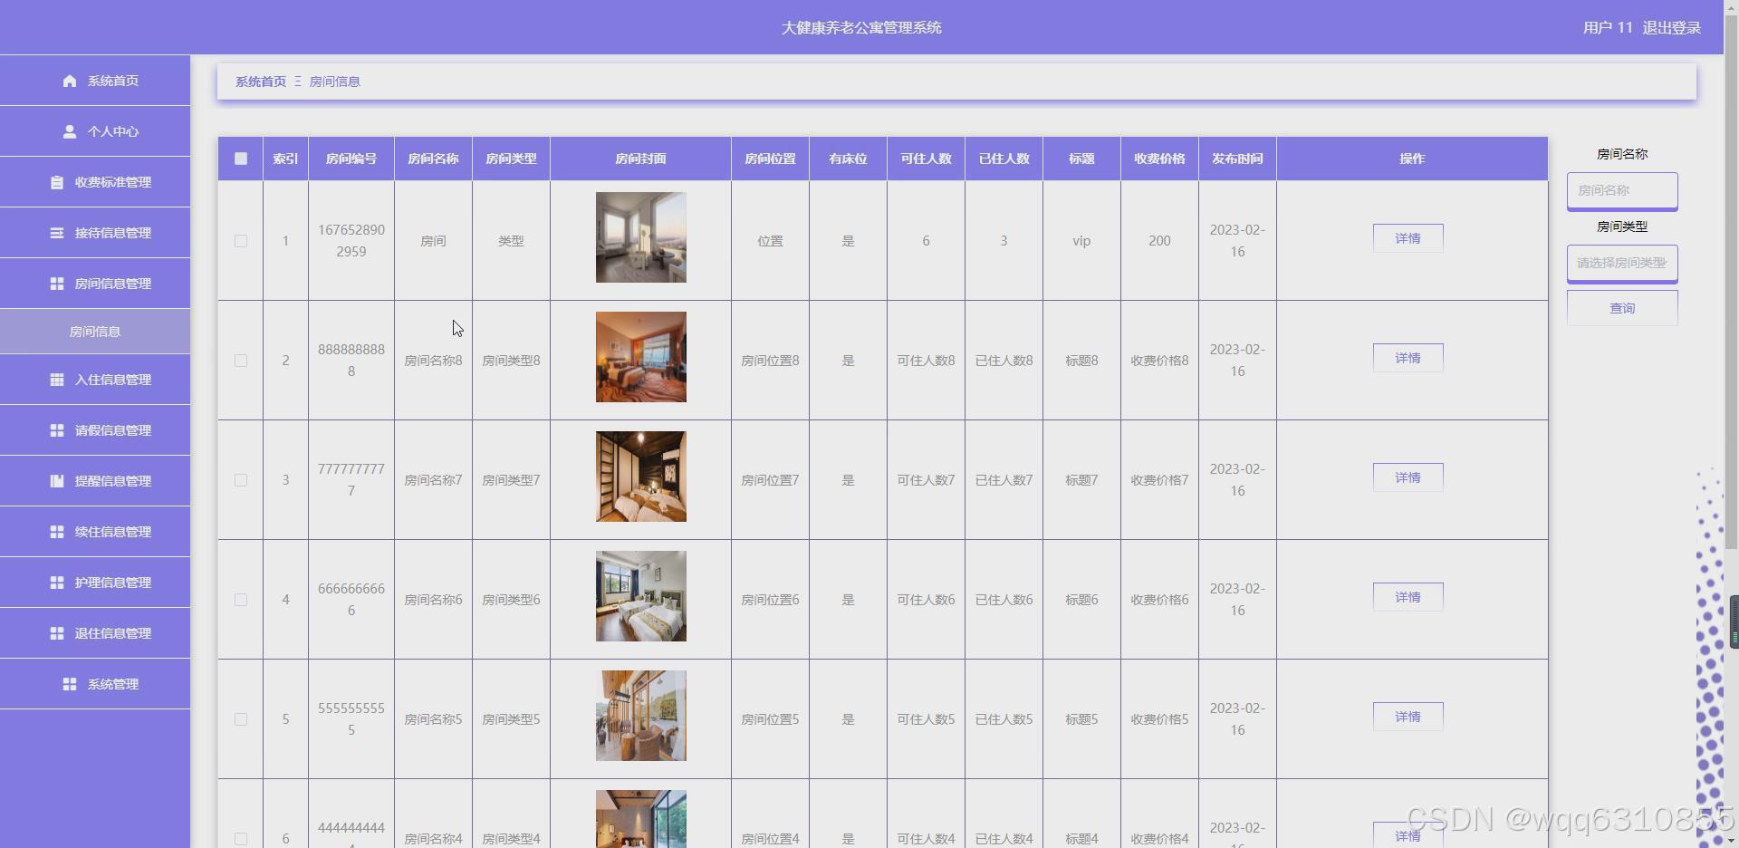Click the list icon beside 接待信息管理
This screenshot has width=1739, height=848.
pos(57,233)
